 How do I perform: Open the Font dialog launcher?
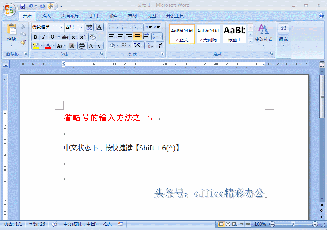coord(102,54)
